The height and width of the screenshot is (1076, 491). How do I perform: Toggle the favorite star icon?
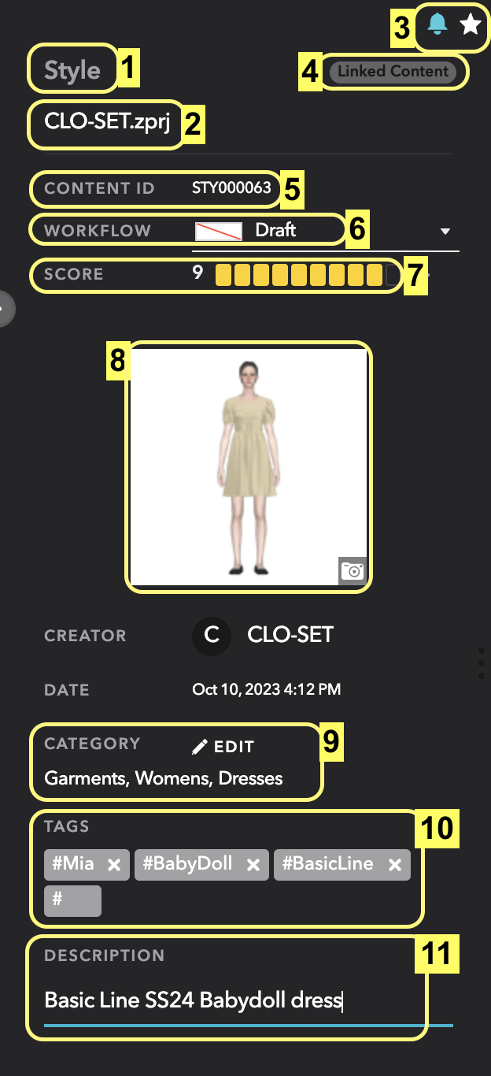471,24
